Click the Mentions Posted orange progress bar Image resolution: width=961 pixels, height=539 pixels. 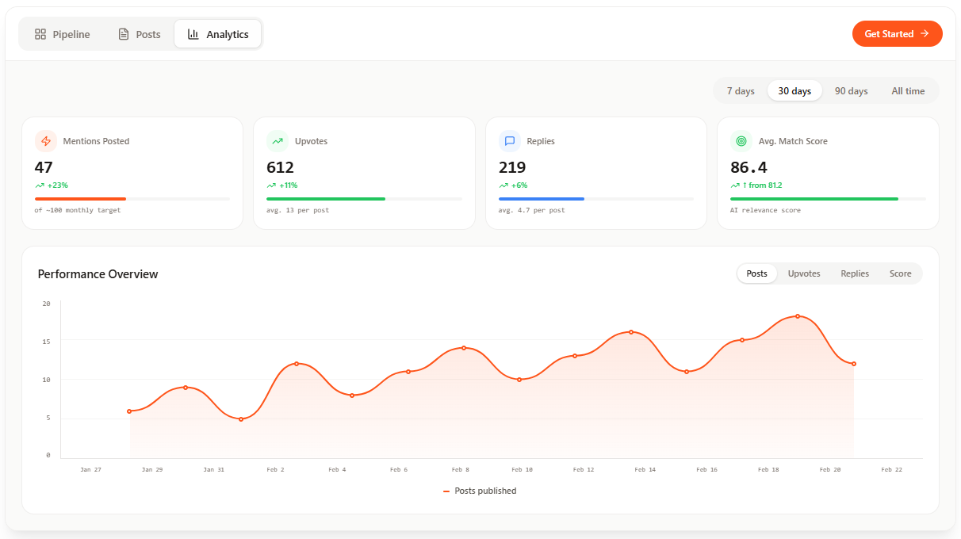tap(80, 198)
